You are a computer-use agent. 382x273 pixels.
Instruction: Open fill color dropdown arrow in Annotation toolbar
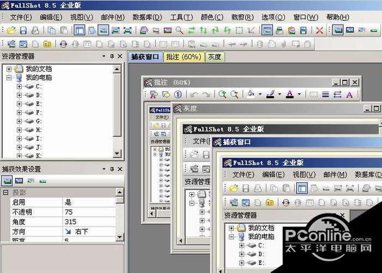(x=260, y=94)
